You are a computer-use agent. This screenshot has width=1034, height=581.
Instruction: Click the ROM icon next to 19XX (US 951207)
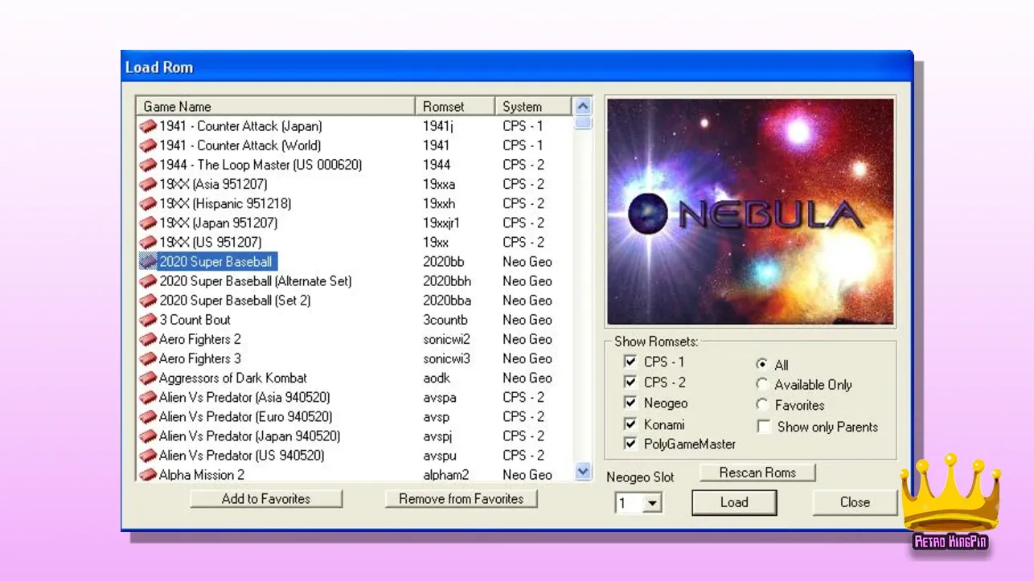pos(148,242)
